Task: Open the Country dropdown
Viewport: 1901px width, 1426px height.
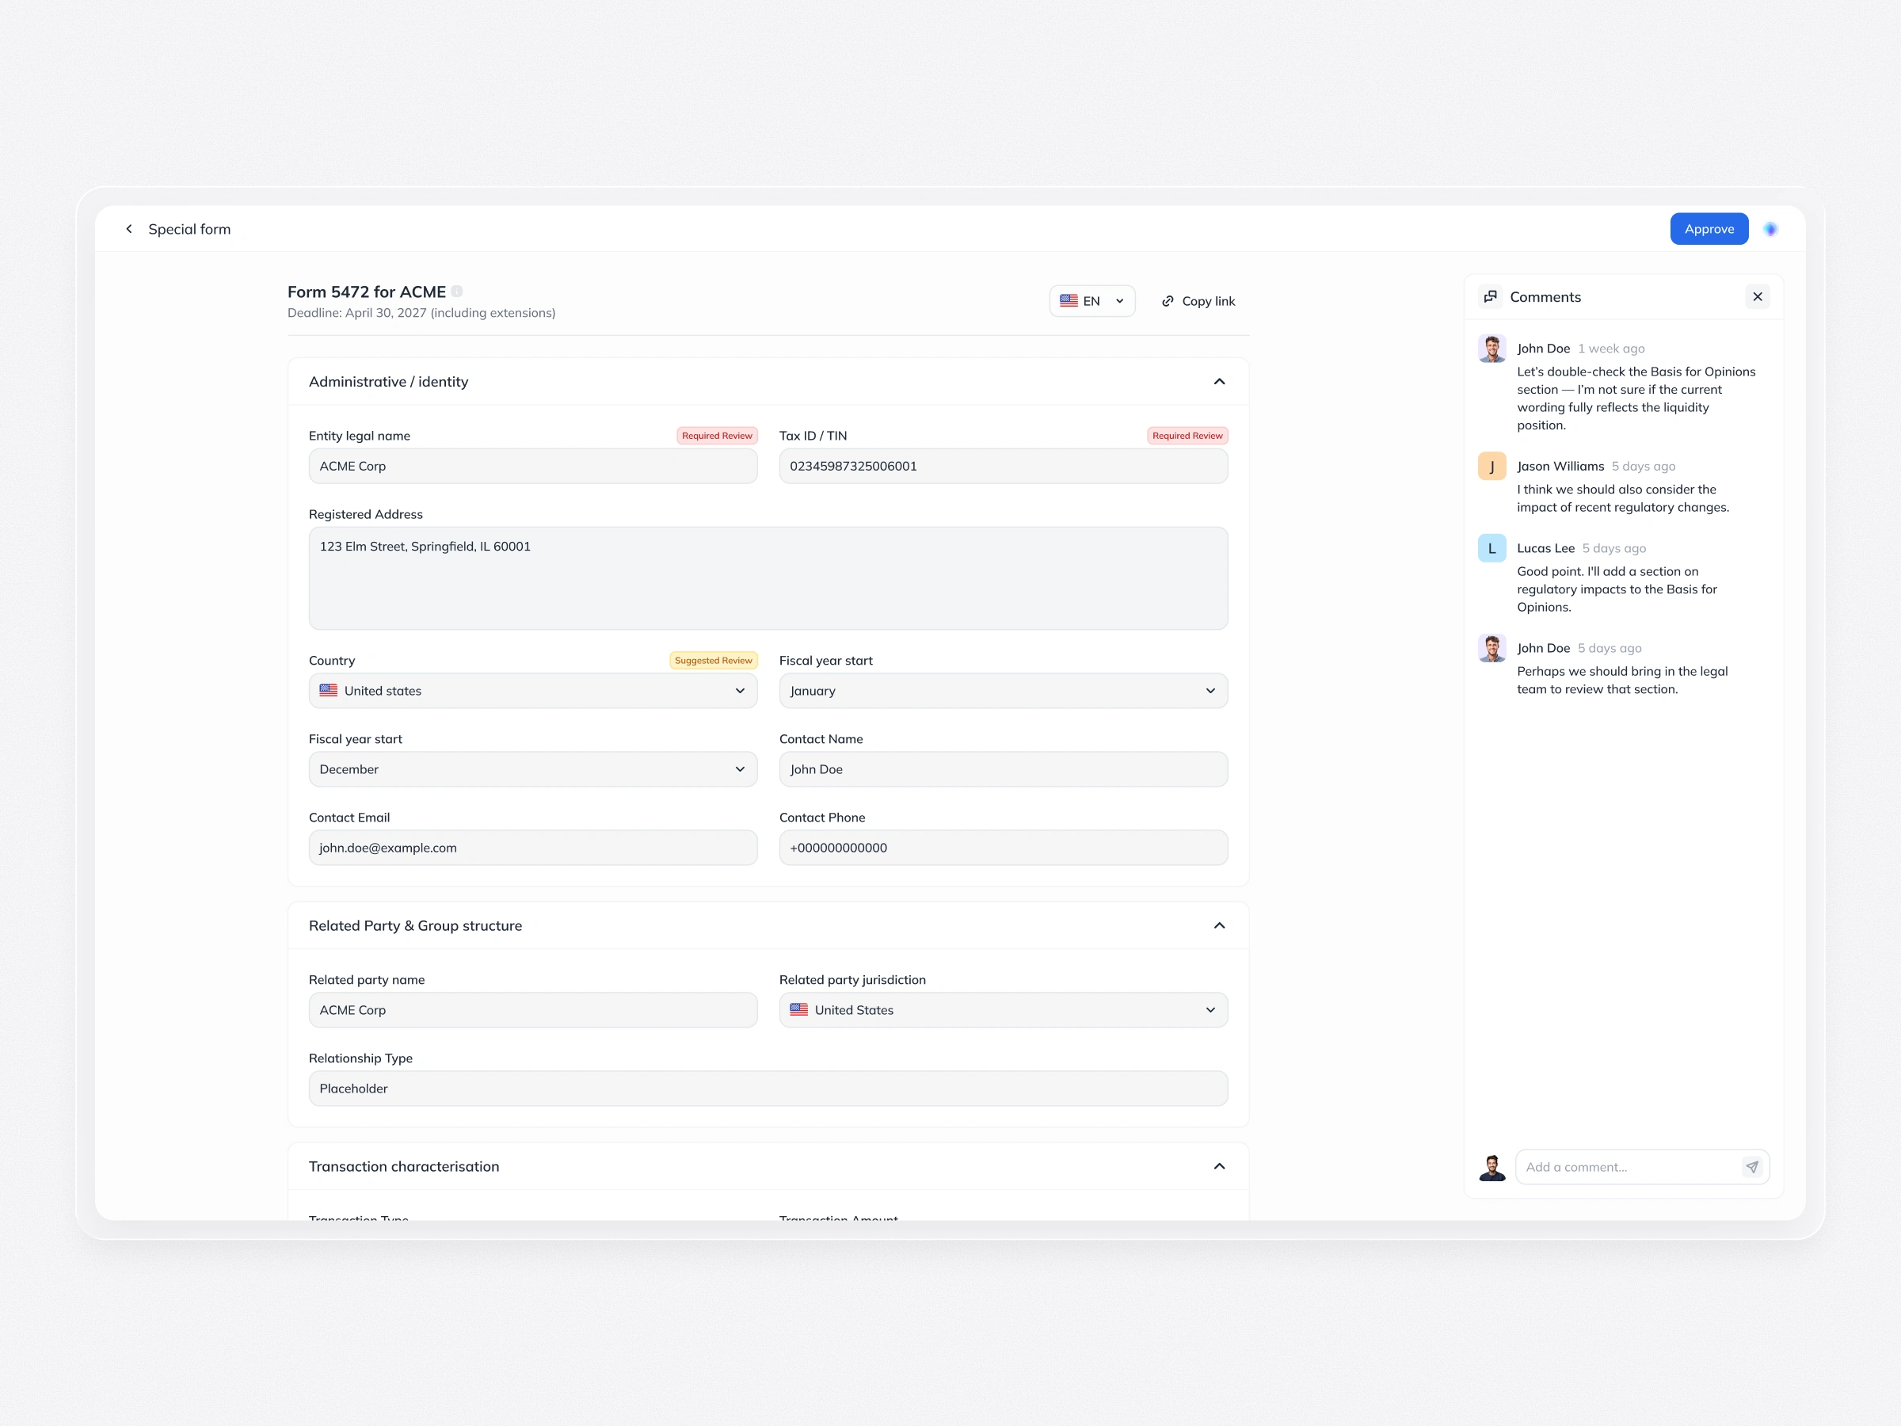Action: (x=533, y=691)
